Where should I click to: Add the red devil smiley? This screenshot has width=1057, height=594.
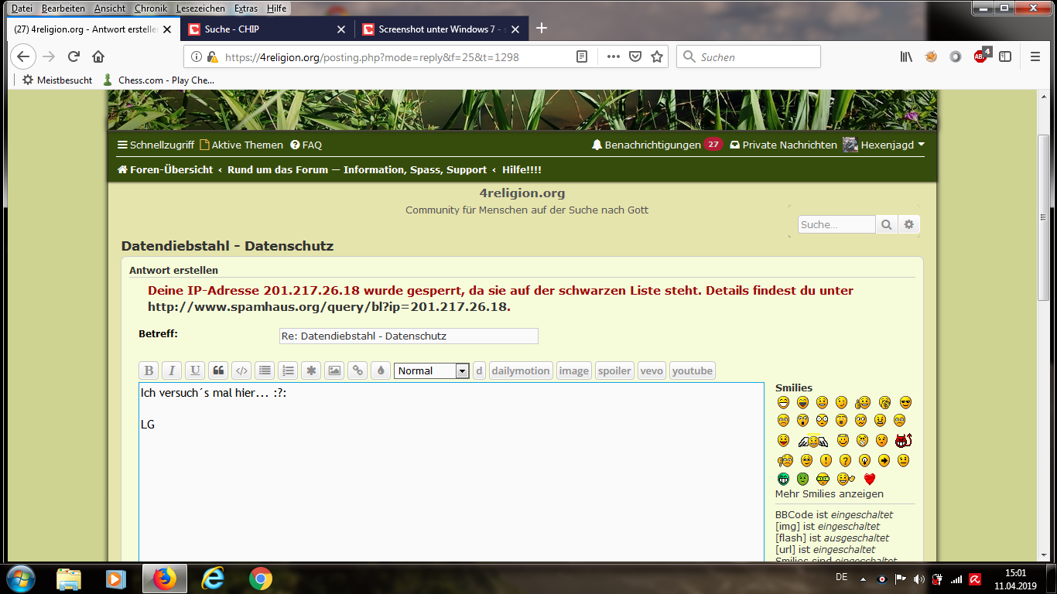coord(902,441)
